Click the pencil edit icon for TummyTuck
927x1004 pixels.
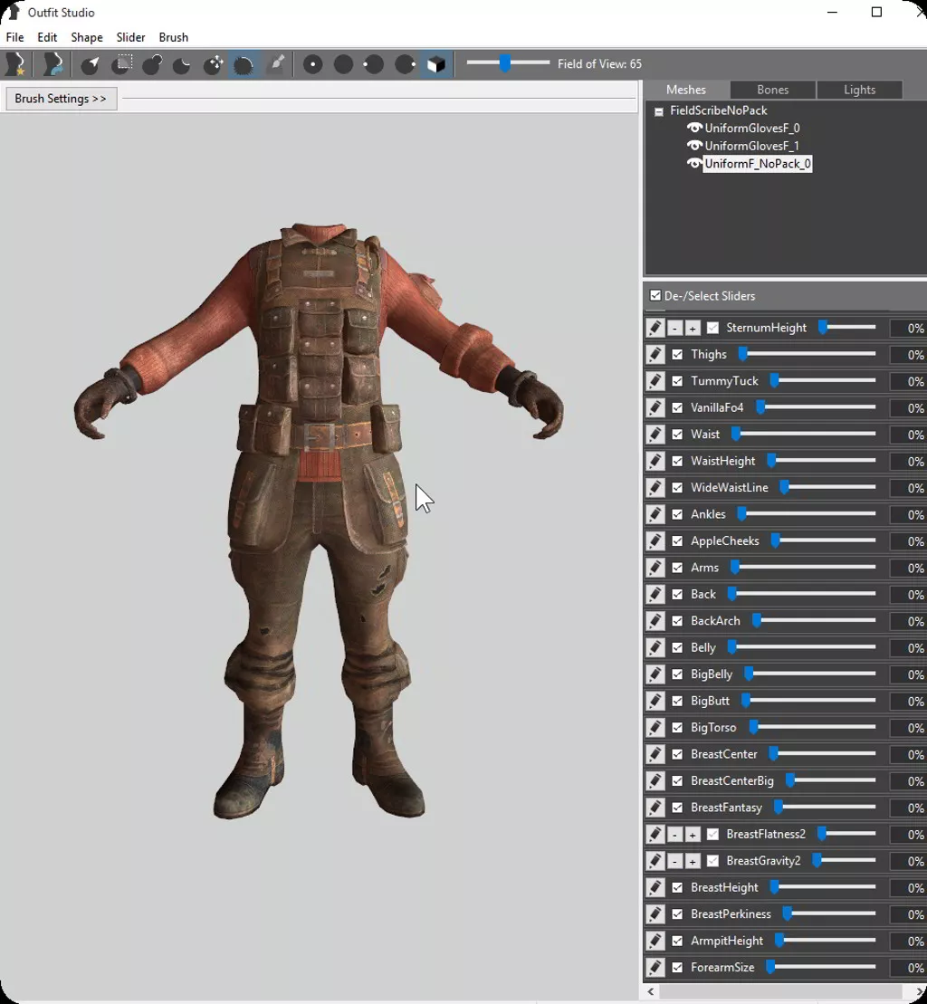point(655,381)
